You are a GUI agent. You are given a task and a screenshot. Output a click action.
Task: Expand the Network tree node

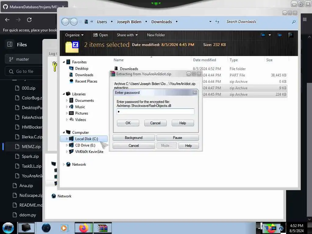point(64,164)
